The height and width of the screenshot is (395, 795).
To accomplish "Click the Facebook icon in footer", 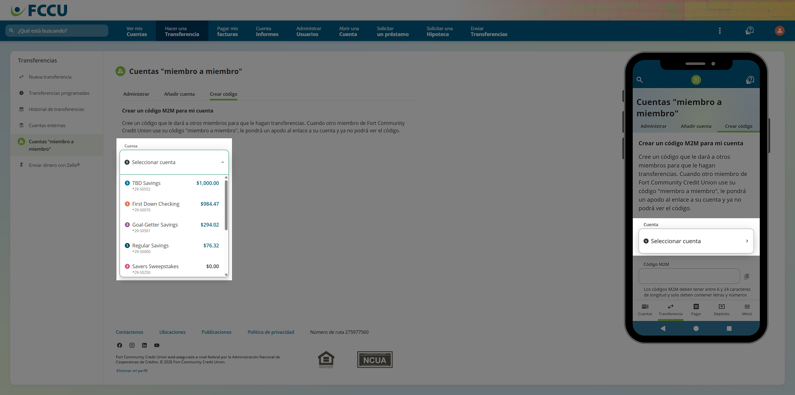I will (120, 345).
